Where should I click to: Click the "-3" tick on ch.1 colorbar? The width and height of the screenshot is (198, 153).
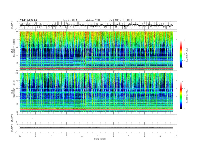click(184, 40)
